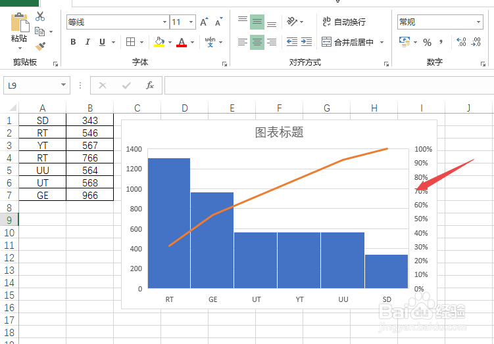
Task: Click 自动换行 wrap text button
Action: pyautogui.click(x=344, y=22)
